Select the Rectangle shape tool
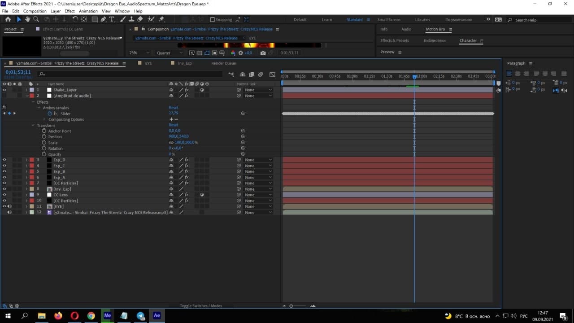The width and height of the screenshot is (574, 323). pos(95,19)
